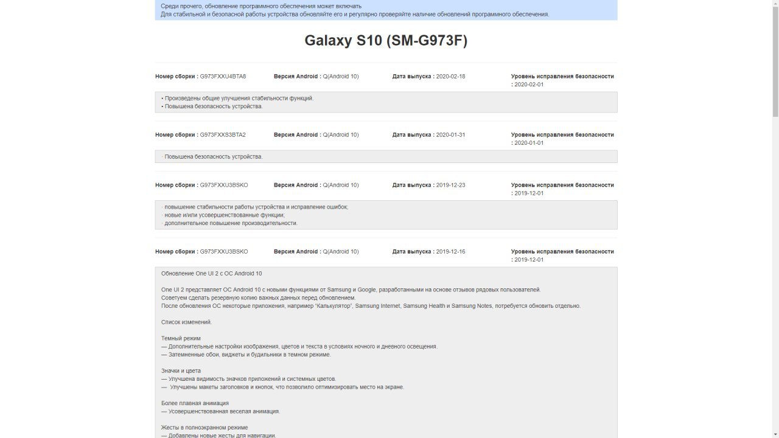Image resolution: width=779 pixels, height=438 pixels.
Task: Click 'Затемненные обои, виджеты и будильники' line
Action: 246,355
